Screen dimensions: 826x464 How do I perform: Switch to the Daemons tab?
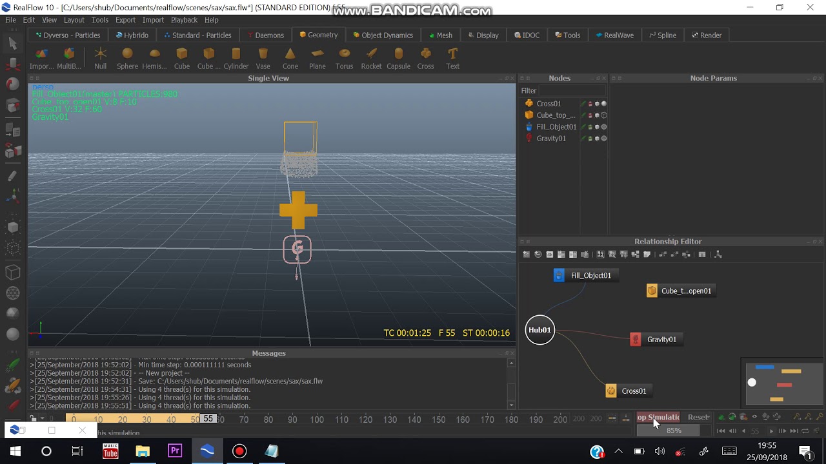(x=265, y=35)
